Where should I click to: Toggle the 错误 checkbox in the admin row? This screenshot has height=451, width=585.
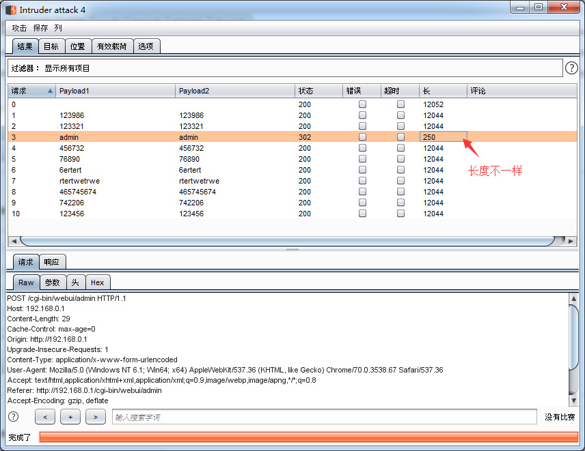pos(363,137)
